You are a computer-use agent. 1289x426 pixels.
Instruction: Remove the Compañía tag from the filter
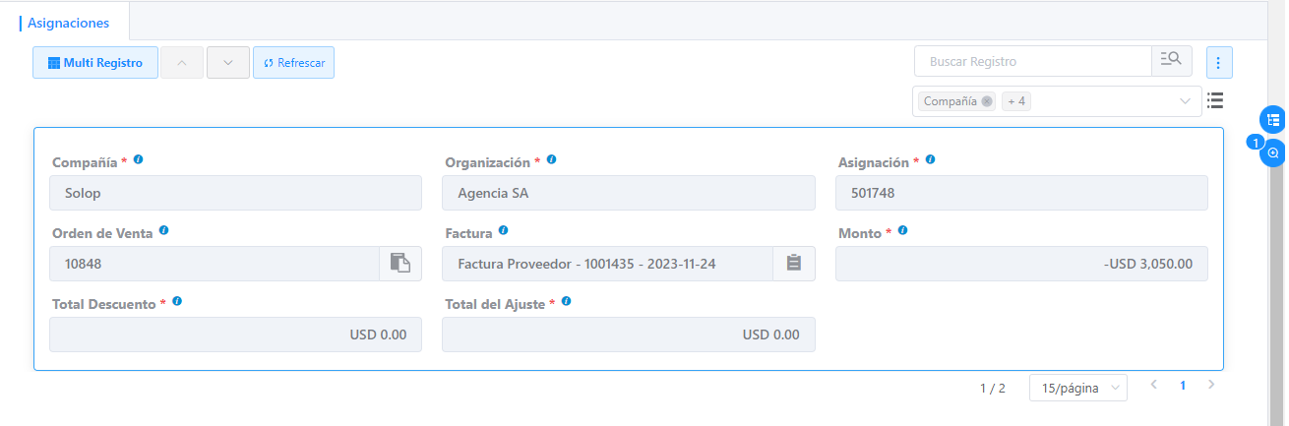(987, 101)
